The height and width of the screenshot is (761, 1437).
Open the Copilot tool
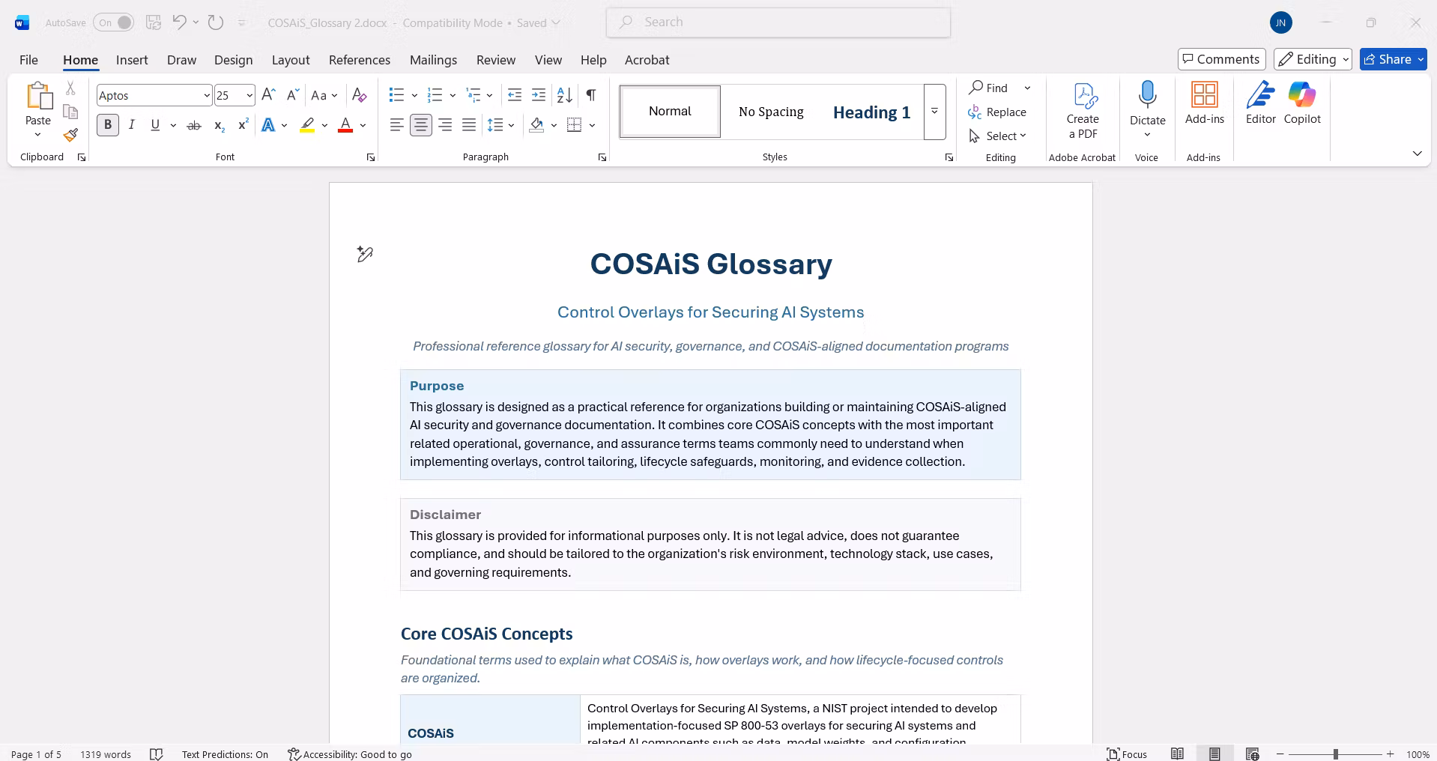1302,103
